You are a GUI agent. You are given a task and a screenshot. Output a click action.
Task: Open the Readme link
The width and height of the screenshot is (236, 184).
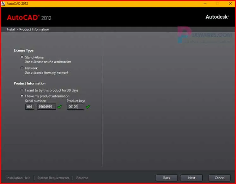(x=82, y=178)
